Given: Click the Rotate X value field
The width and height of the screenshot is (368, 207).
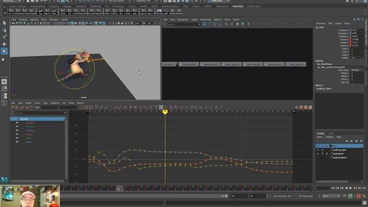Looking at the screenshot, I should [x=356, y=40].
